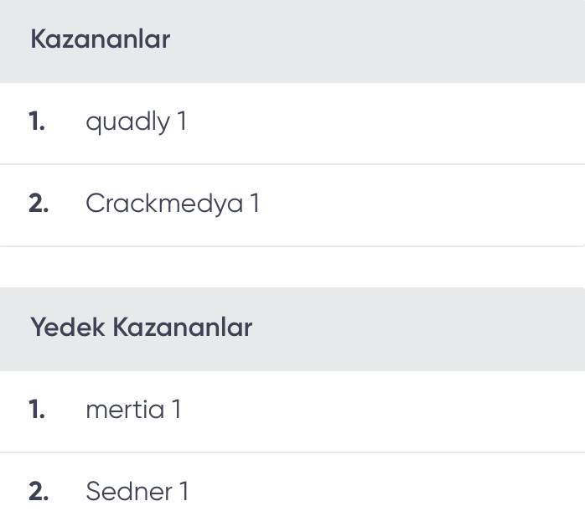Screen dimensions: 585x532
Task: Click rank number 1 beside mertia
Action: 37,410
